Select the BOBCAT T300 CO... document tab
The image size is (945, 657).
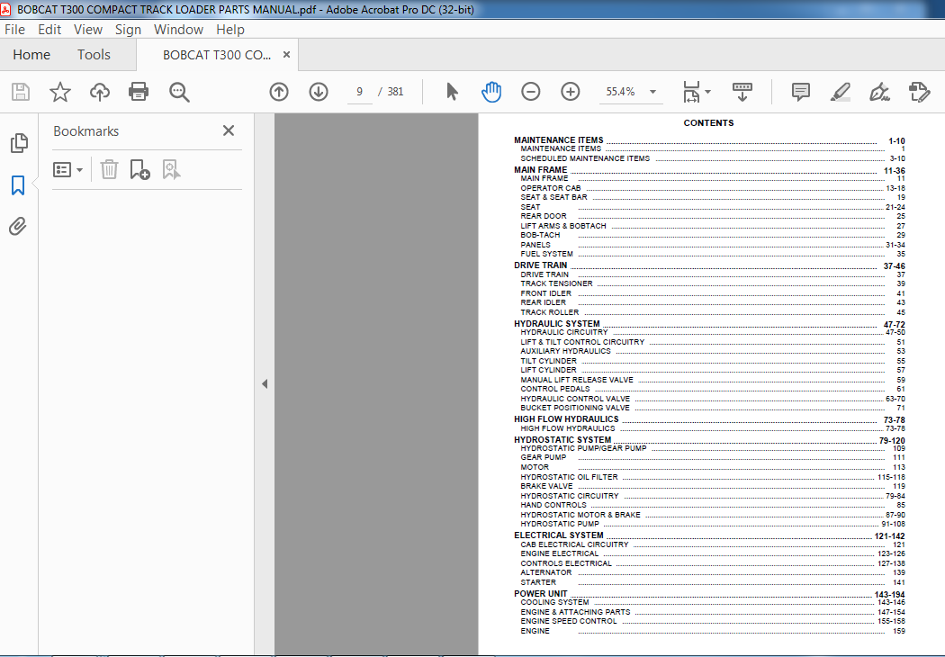click(217, 55)
